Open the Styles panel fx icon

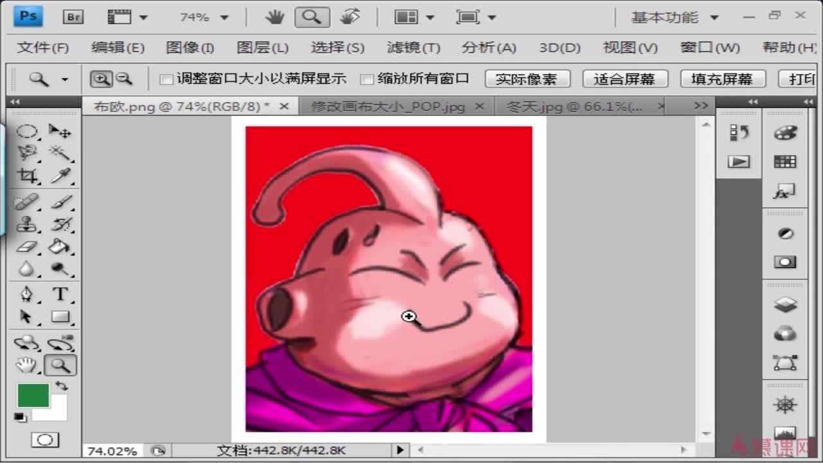coord(785,191)
